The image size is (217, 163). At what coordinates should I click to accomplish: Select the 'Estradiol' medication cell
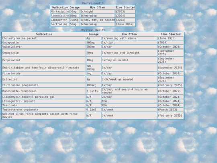44,79
